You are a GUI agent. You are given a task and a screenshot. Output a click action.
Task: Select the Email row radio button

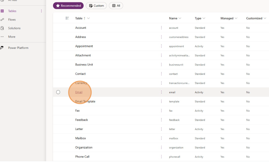pyautogui.click(x=58, y=92)
